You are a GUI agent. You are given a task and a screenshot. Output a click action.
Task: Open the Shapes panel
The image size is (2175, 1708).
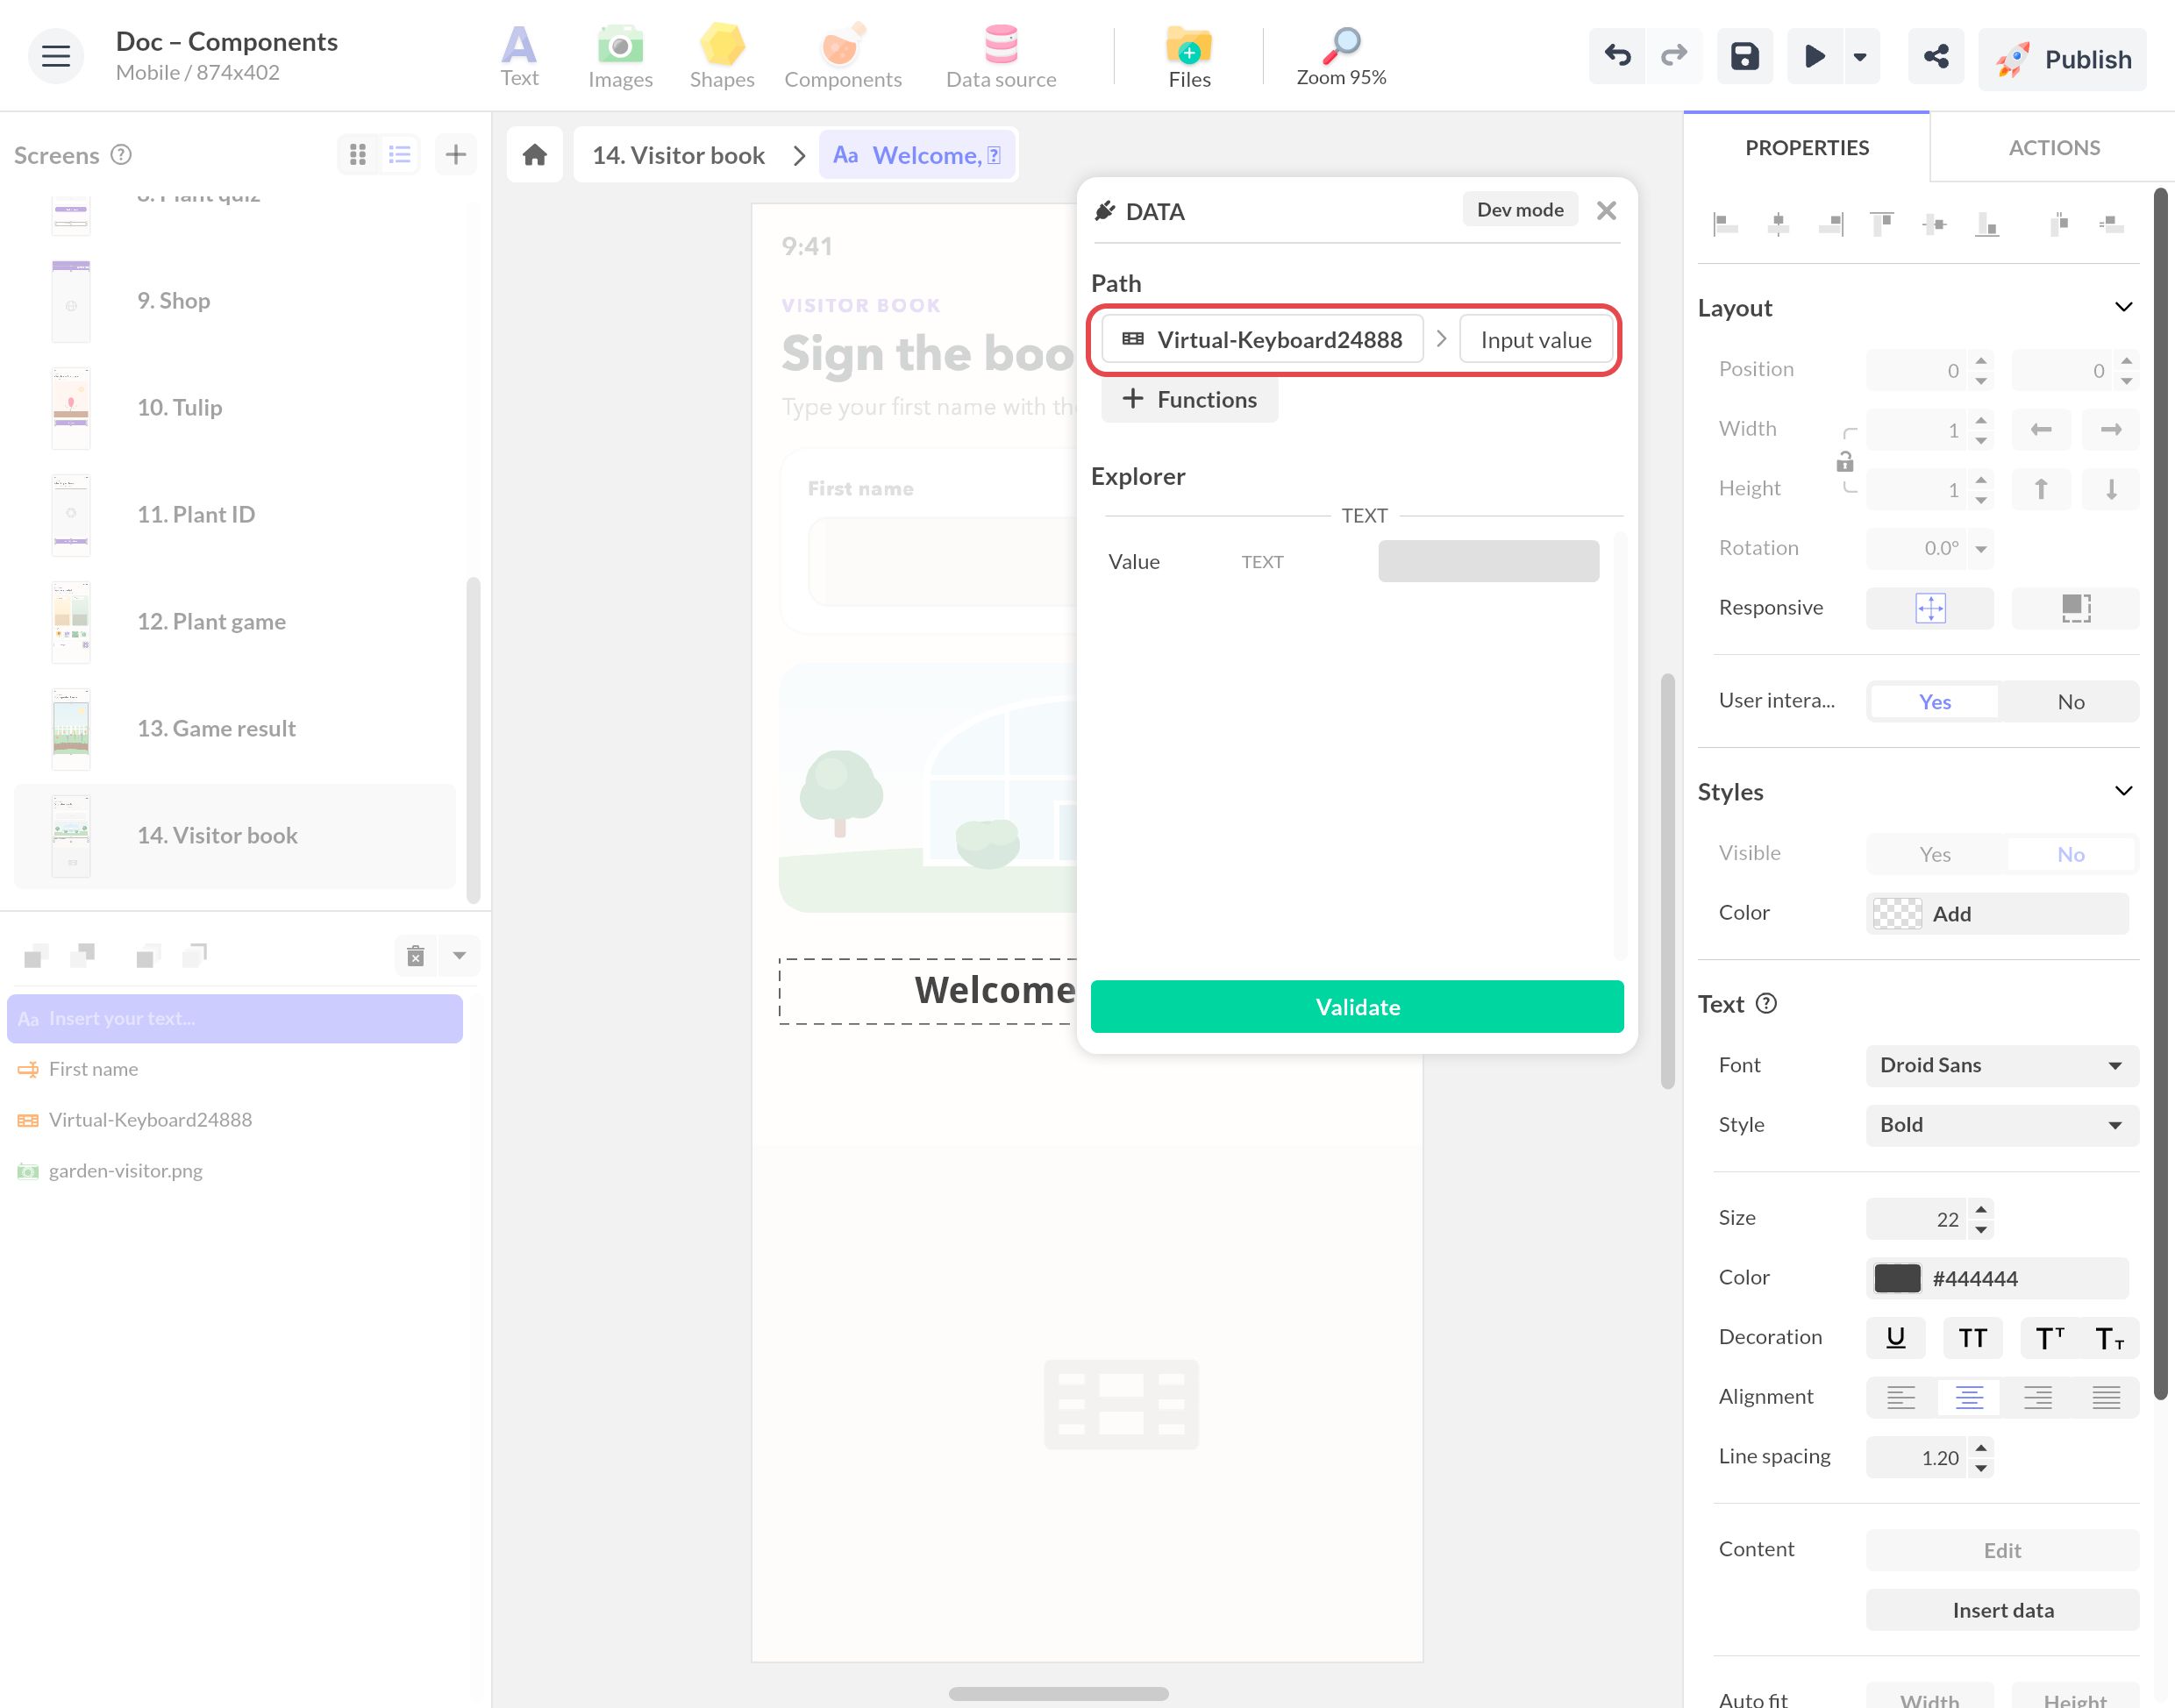(721, 57)
